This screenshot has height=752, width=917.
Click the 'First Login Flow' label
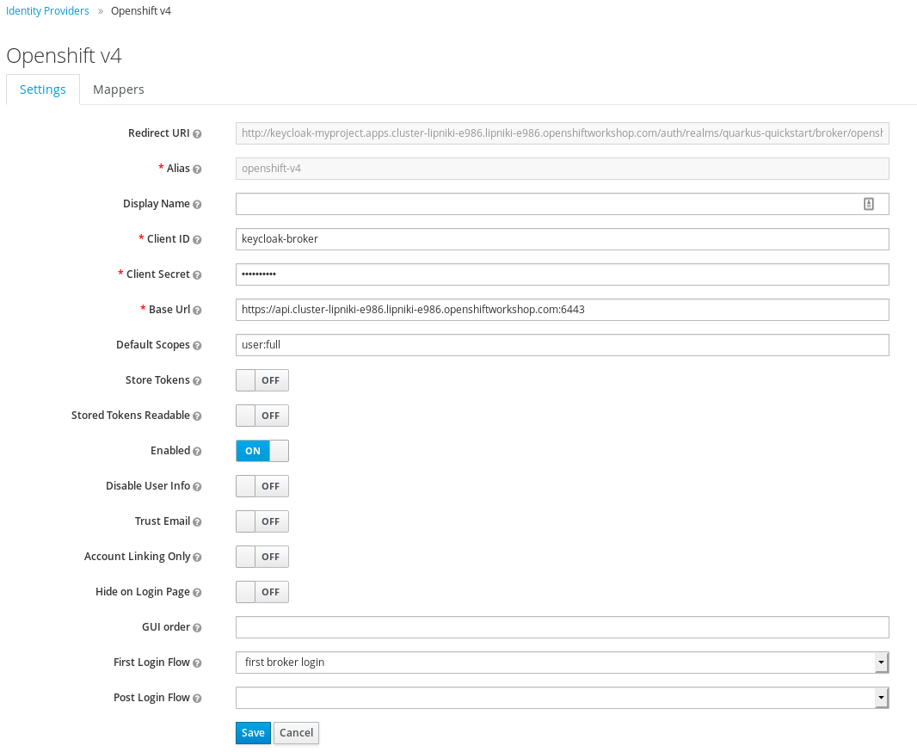[x=151, y=662]
